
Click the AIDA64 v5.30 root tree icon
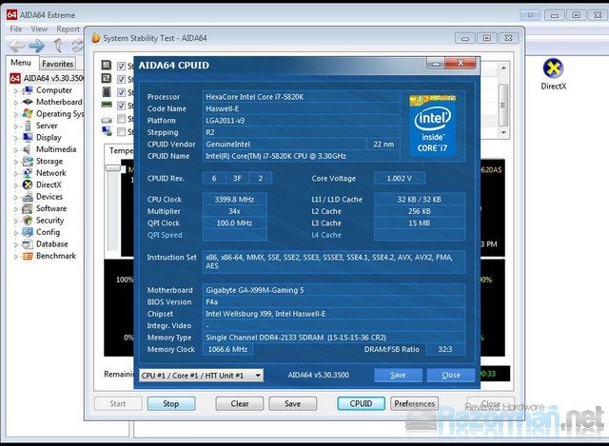[15, 78]
